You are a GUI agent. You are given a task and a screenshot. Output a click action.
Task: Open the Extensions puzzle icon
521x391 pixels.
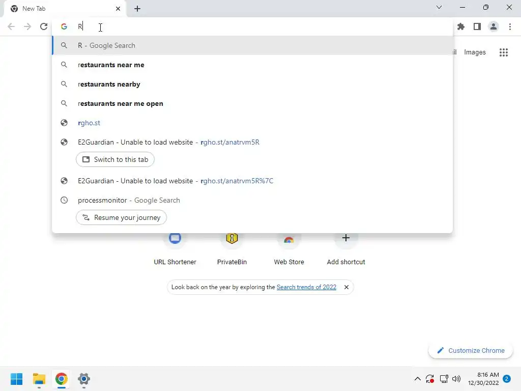[x=461, y=26]
